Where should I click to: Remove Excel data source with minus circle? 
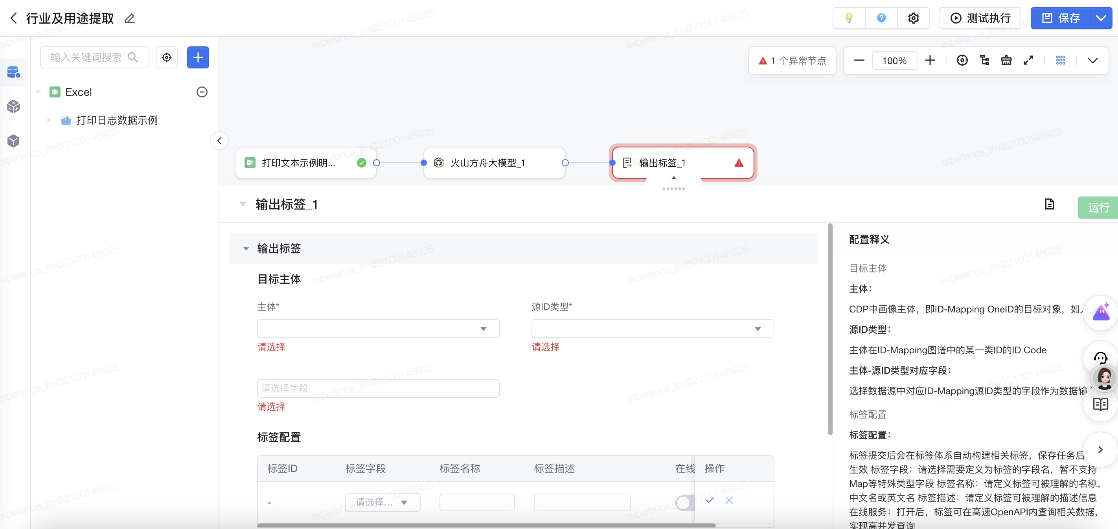(202, 92)
